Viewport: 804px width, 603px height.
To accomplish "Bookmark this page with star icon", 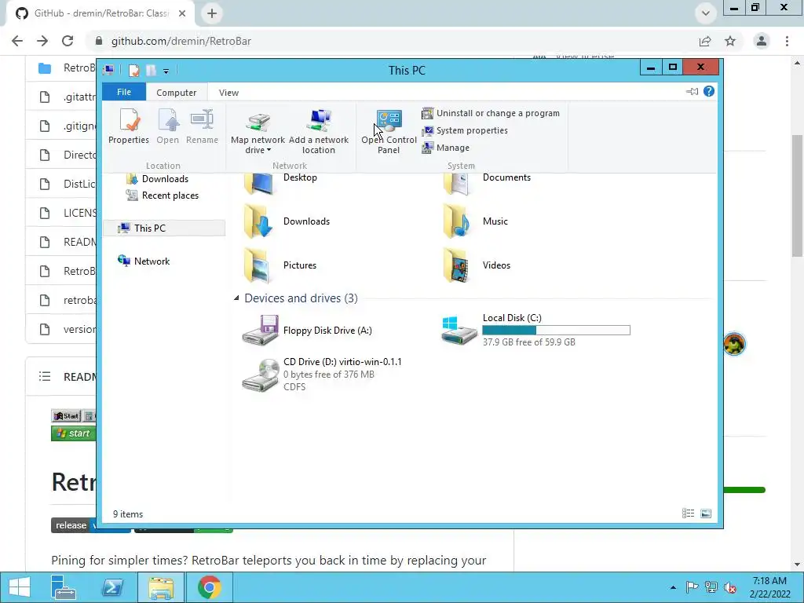I will click(x=730, y=41).
